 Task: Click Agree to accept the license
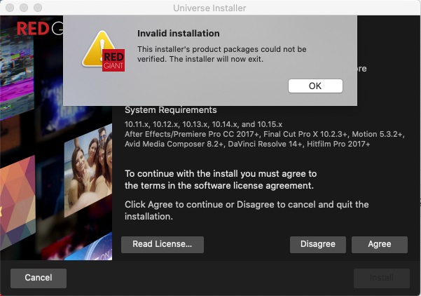[x=380, y=244]
